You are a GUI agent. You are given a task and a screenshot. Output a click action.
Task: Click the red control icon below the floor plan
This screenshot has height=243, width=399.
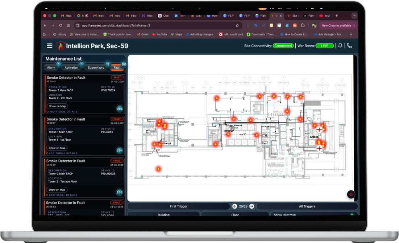pyautogui.click(x=350, y=194)
